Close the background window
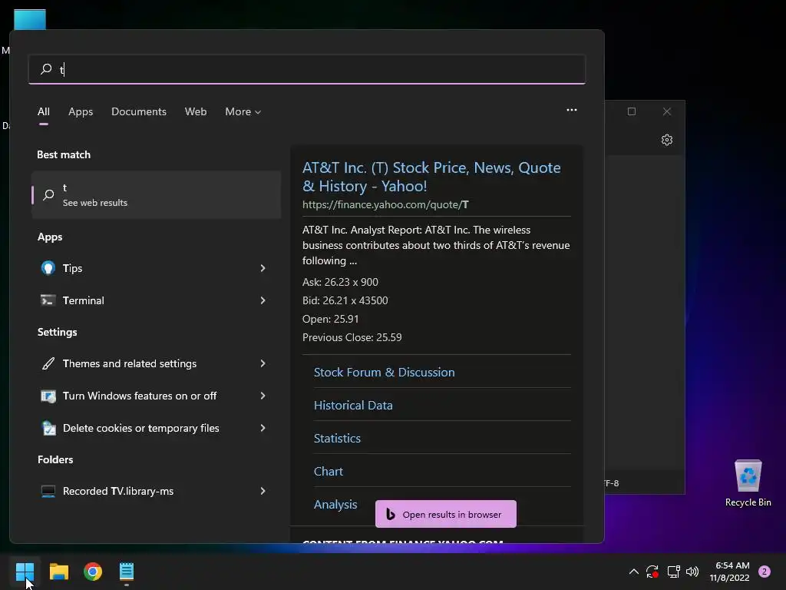 [667, 111]
